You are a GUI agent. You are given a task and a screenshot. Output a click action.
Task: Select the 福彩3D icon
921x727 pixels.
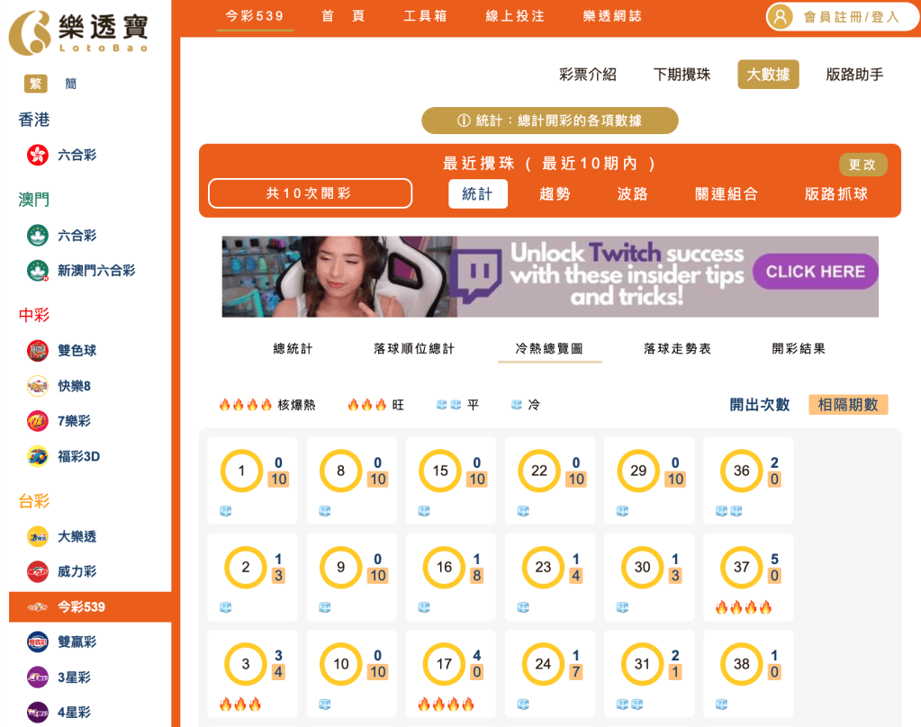tap(36, 456)
